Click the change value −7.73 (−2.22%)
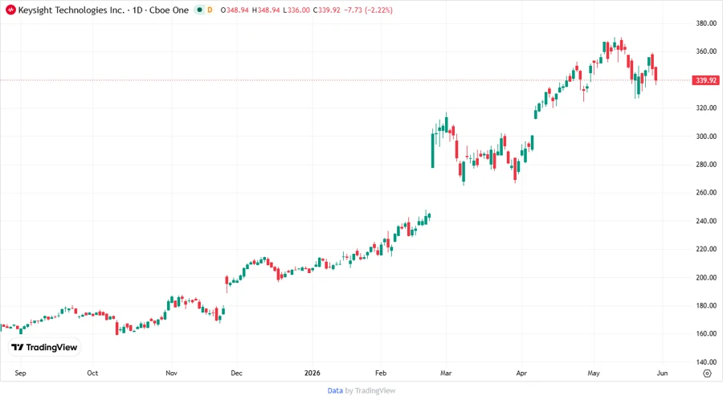Screen dimensions: 723x400 (x=369, y=10)
